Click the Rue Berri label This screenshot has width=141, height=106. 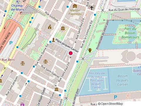click(x=8, y=60)
